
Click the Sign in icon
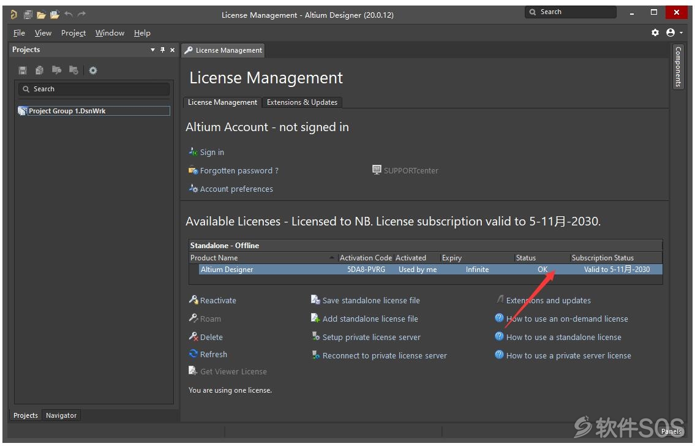[193, 151]
